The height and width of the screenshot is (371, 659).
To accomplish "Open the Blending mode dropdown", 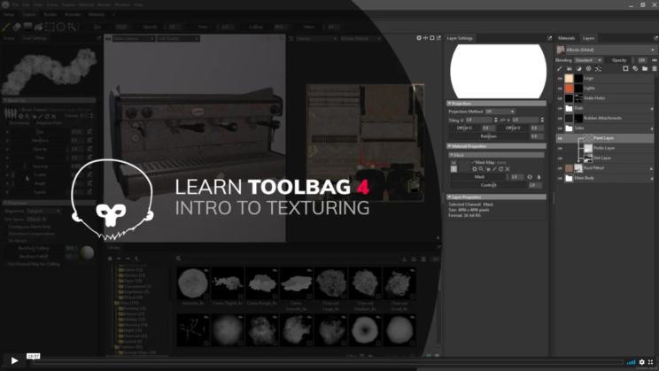I will (x=586, y=60).
